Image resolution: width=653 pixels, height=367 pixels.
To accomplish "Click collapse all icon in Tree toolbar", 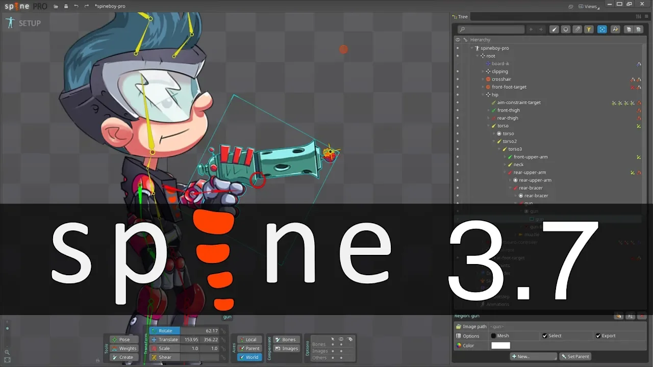I will coord(638,30).
